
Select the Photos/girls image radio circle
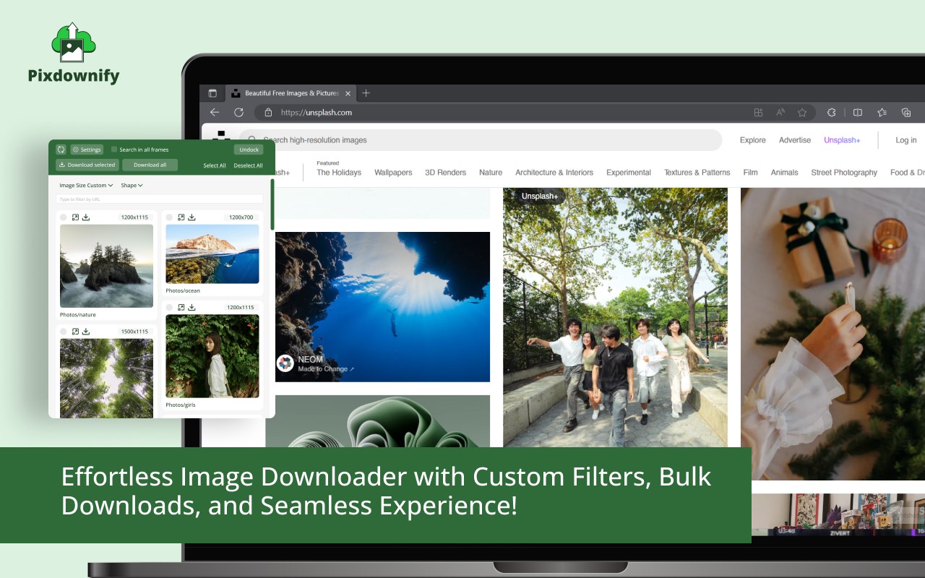(x=170, y=307)
